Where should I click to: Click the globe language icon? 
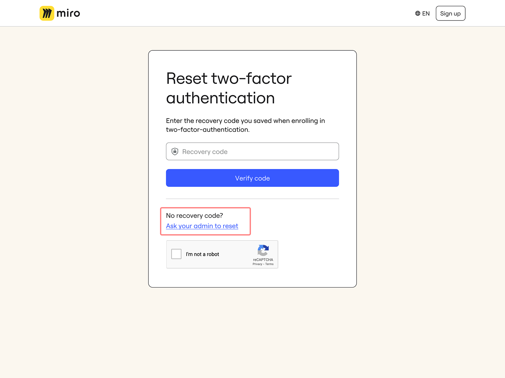tap(417, 13)
